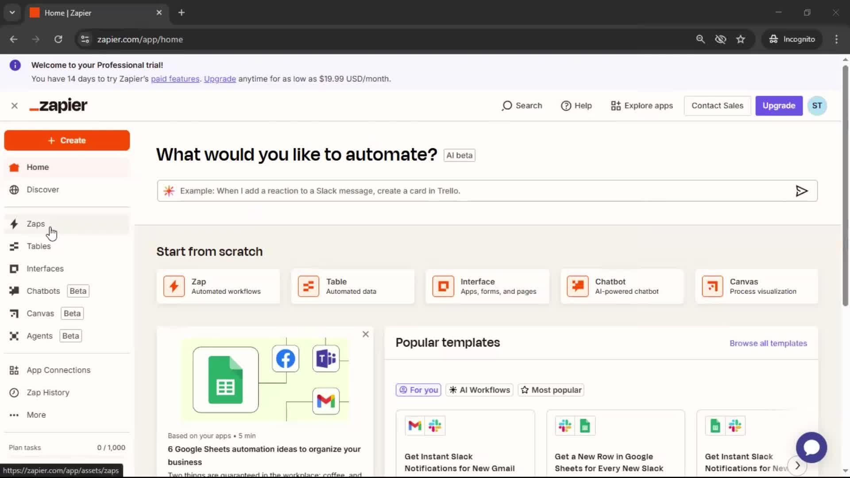The image size is (850, 478).
Task: Reload the page in browser
Action: (58, 39)
